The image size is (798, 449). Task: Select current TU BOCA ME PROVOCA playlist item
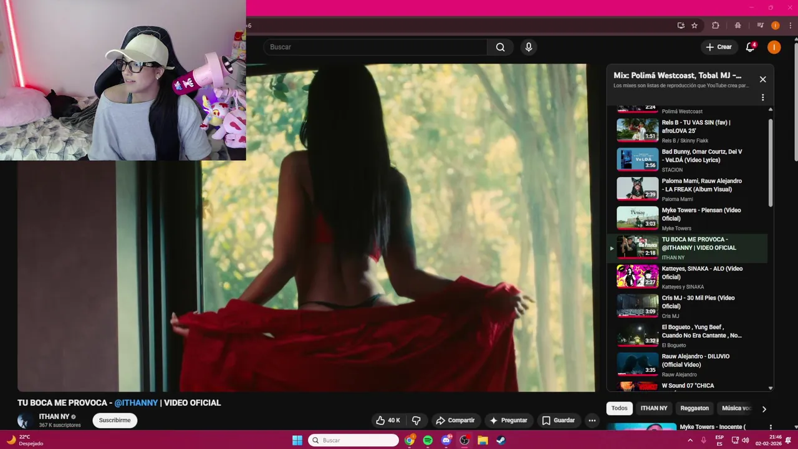point(687,248)
